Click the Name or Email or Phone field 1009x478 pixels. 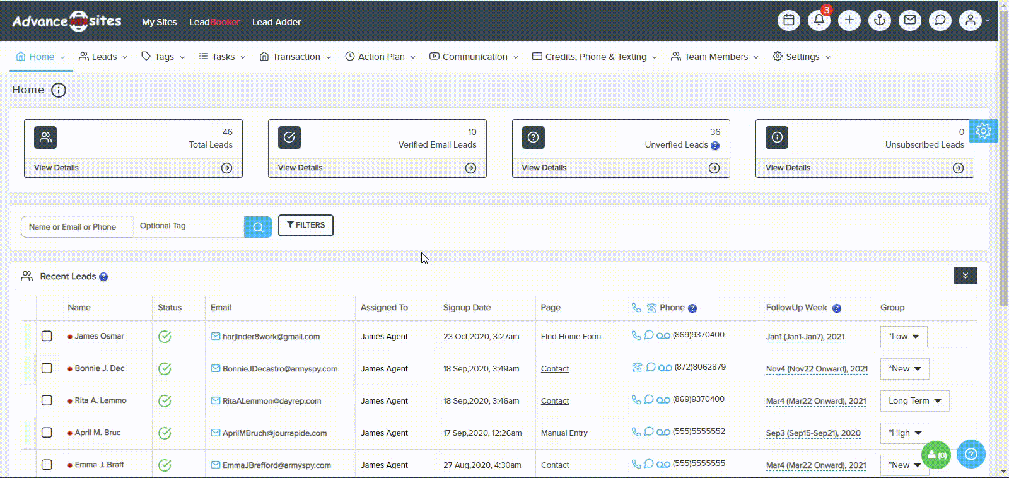[77, 227]
